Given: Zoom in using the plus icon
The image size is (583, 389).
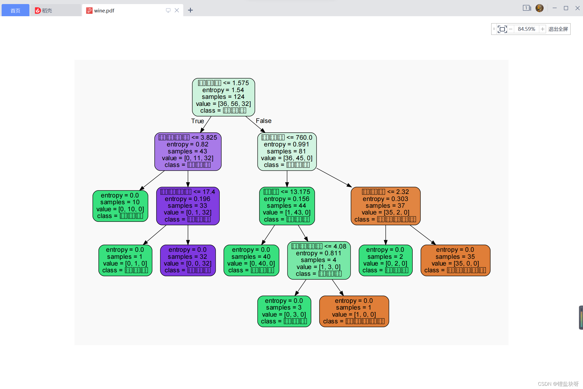Looking at the screenshot, I should coord(543,29).
